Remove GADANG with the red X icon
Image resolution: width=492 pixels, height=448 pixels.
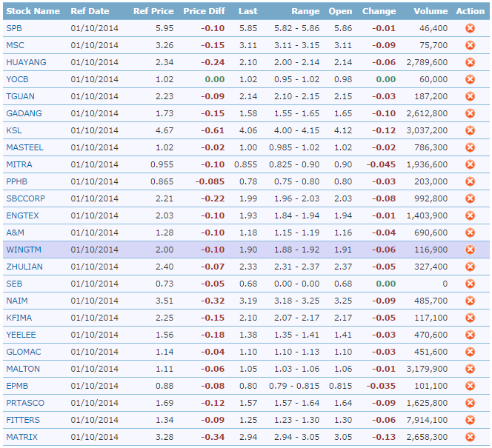pos(470,113)
